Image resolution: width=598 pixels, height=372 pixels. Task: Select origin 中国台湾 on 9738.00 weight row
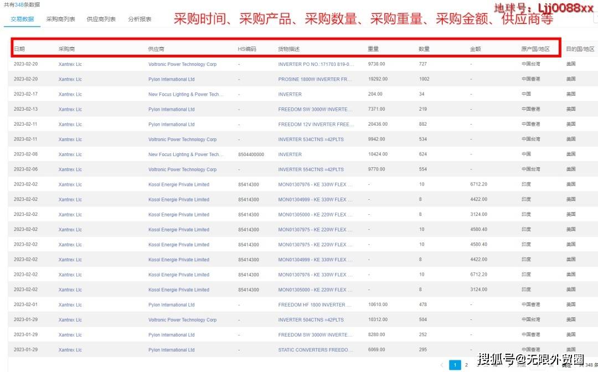pyautogui.click(x=530, y=64)
